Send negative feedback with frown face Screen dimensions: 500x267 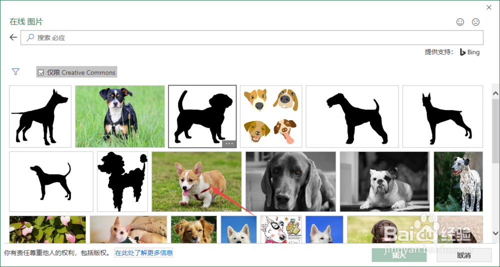476,22
